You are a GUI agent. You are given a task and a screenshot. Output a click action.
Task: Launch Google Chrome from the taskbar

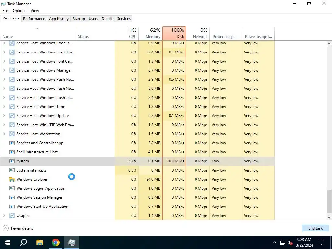coord(56,243)
